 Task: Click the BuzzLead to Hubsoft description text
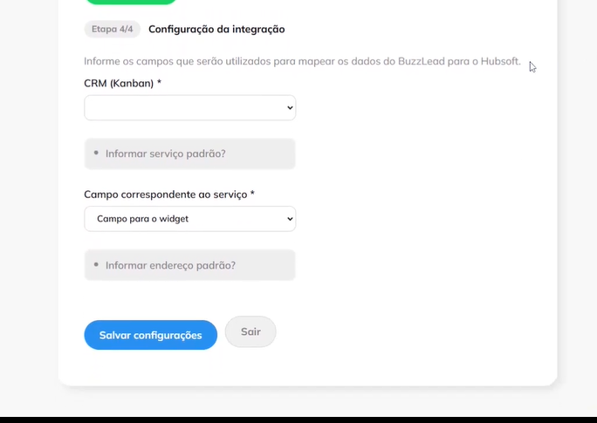tap(302, 61)
